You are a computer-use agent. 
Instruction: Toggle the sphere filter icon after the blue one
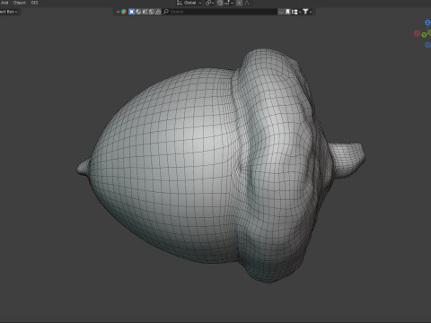point(138,12)
